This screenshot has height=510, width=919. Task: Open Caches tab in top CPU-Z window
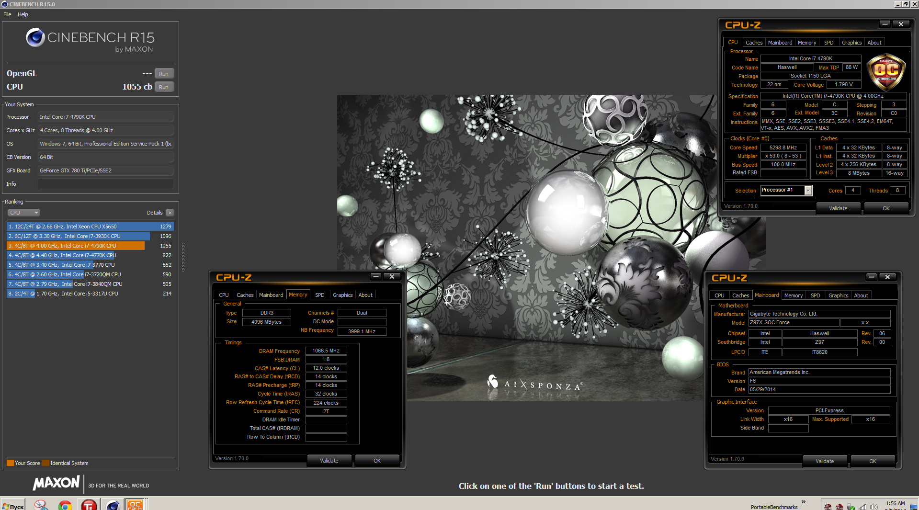pos(754,43)
